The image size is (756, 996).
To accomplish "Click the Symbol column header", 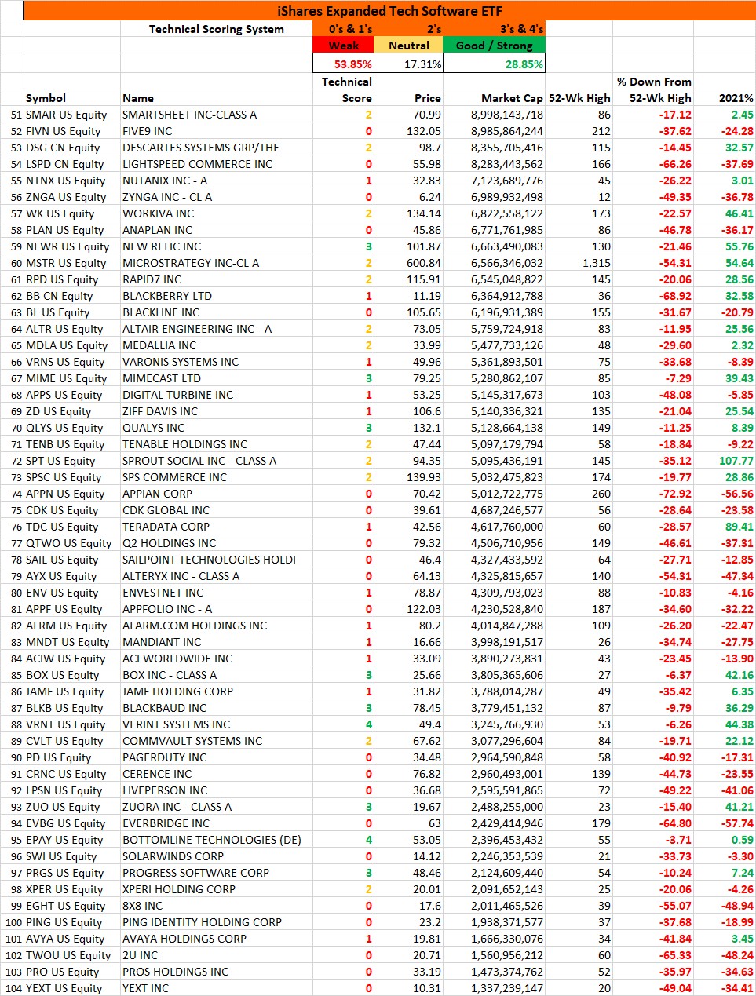I will [x=46, y=98].
